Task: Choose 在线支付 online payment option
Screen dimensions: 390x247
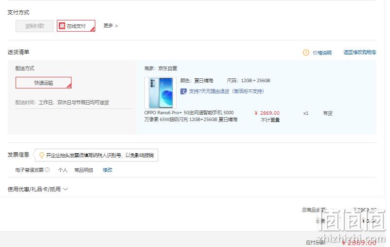Action: click(x=76, y=26)
